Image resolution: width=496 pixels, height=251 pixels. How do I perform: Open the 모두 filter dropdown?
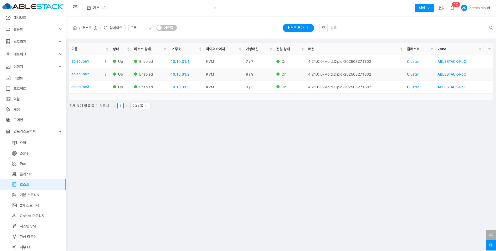tap(141, 28)
